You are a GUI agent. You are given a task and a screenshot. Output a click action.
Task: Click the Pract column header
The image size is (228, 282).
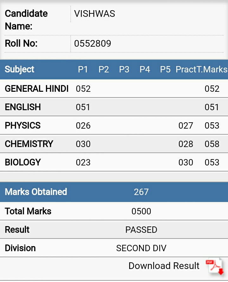[x=186, y=70]
